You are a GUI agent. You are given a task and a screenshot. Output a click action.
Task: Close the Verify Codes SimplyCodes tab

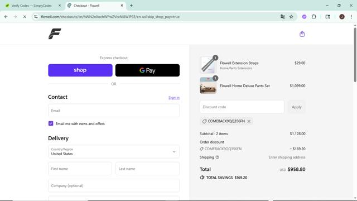click(x=60, y=6)
